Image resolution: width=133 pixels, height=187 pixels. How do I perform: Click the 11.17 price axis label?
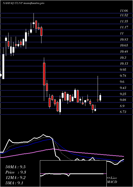(124, 27)
